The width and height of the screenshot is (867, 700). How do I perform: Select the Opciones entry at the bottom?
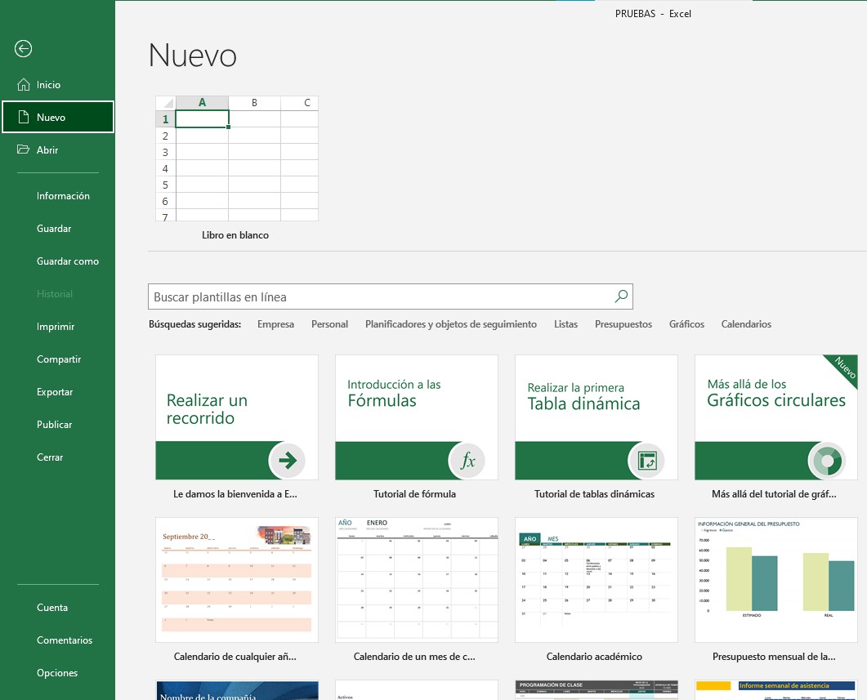[58, 672]
